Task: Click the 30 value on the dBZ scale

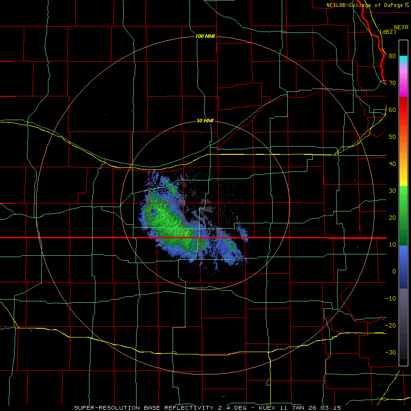Action: (x=392, y=191)
